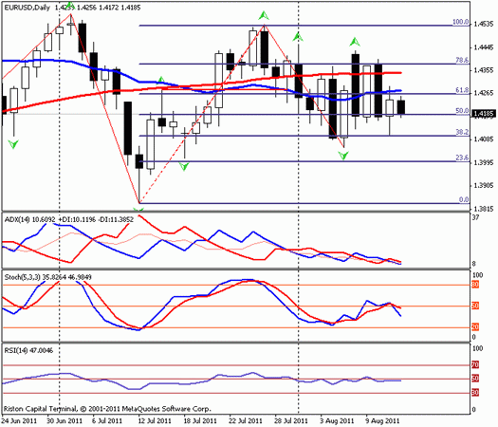Viewport: 498px width, 427px height.
Task: Click the up fractal arrow on the 28 Jul dotted line
Action: (298, 37)
